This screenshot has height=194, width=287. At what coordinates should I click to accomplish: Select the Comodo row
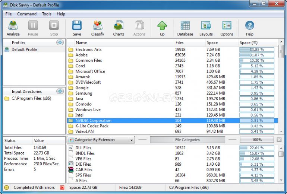click(173, 104)
